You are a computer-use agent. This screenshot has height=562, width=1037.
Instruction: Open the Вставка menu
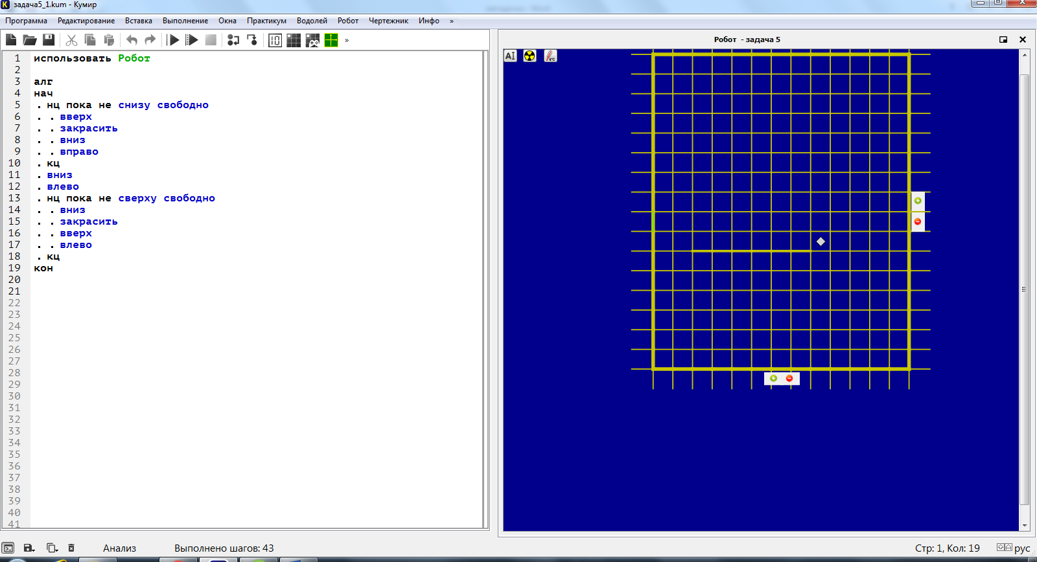(x=139, y=21)
